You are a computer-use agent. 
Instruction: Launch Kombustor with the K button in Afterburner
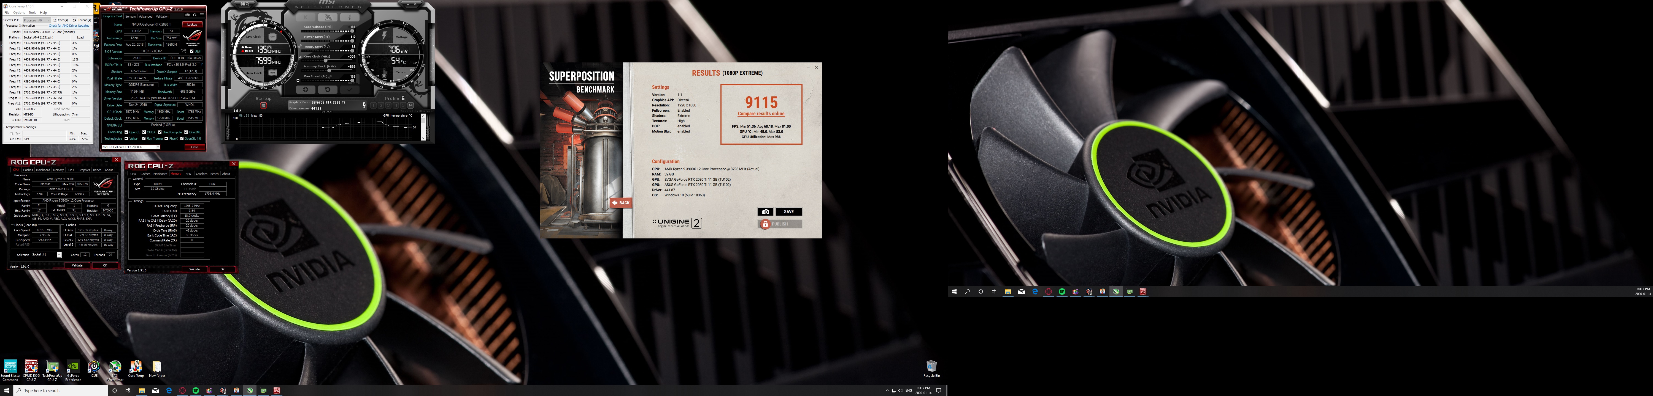pos(306,17)
